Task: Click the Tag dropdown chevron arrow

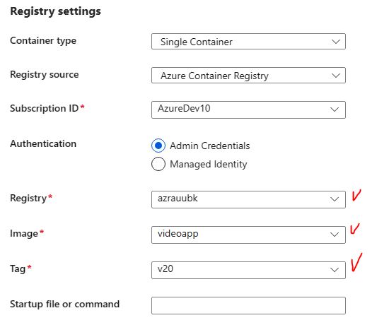Action: [335, 270]
